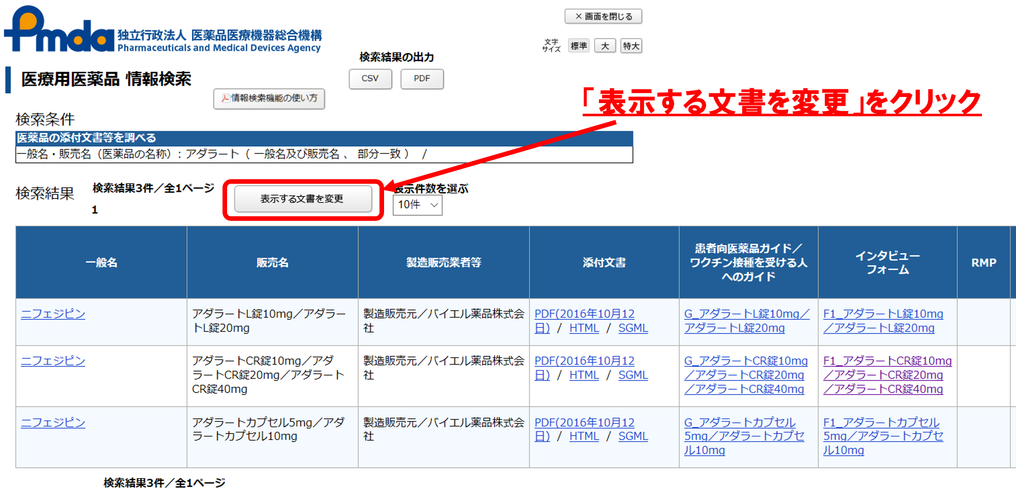Image resolution: width=1016 pixels, height=497 pixels.
Task: Click 表示する文書を変更 button
Action: [303, 199]
